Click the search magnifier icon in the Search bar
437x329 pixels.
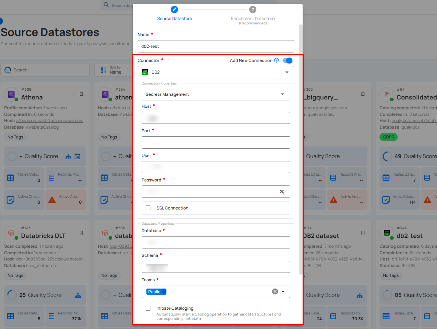[x=8, y=70]
